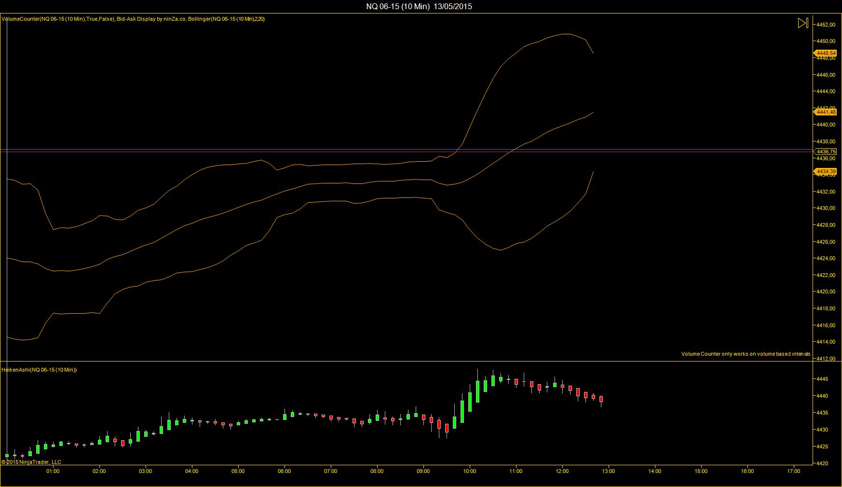
Task: Click the 10:00 time axis label
Action: coord(470,472)
